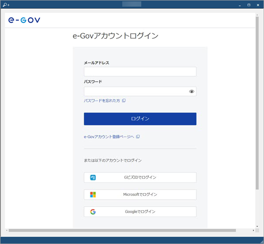This screenshot has height=244, width=264.
Task: Choose Googleでログイン
Action: coord(140,212)
